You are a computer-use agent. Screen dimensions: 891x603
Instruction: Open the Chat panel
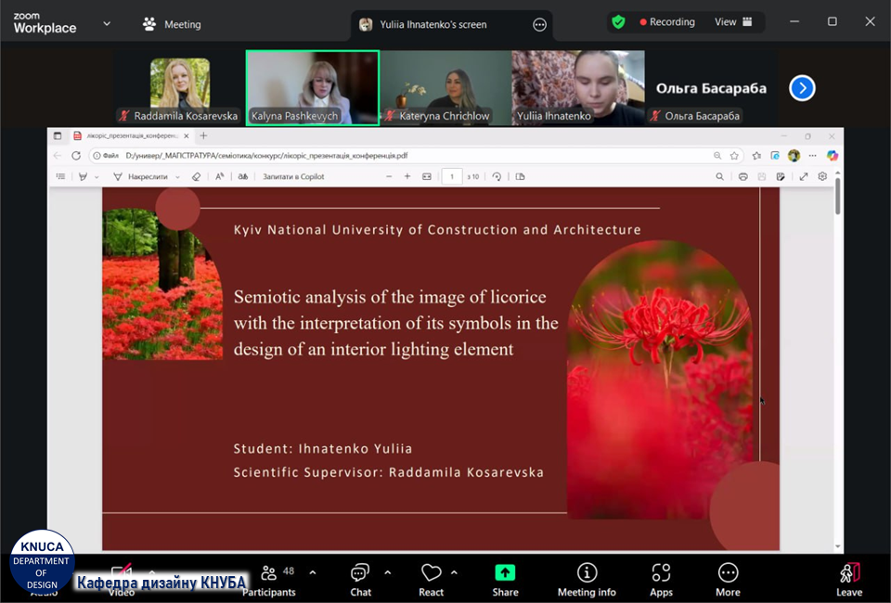360,573
